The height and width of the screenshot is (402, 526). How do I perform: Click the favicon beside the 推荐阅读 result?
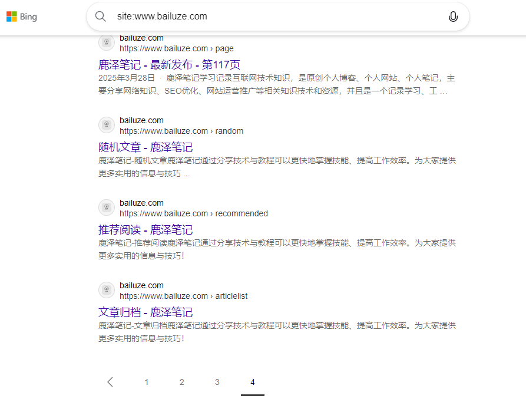(x=106, y=207)
